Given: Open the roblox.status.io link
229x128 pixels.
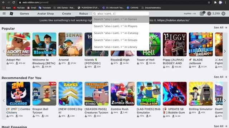Looking at the screenshot, I should coord(173,20).
